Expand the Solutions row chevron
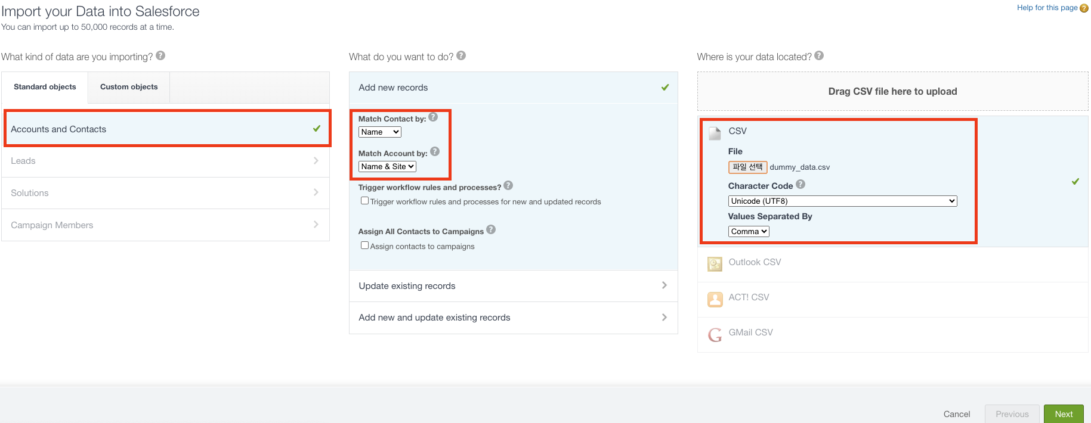The height and width of the screenshot is (423, 1091). pyautogui.click(x=316, y=192)
